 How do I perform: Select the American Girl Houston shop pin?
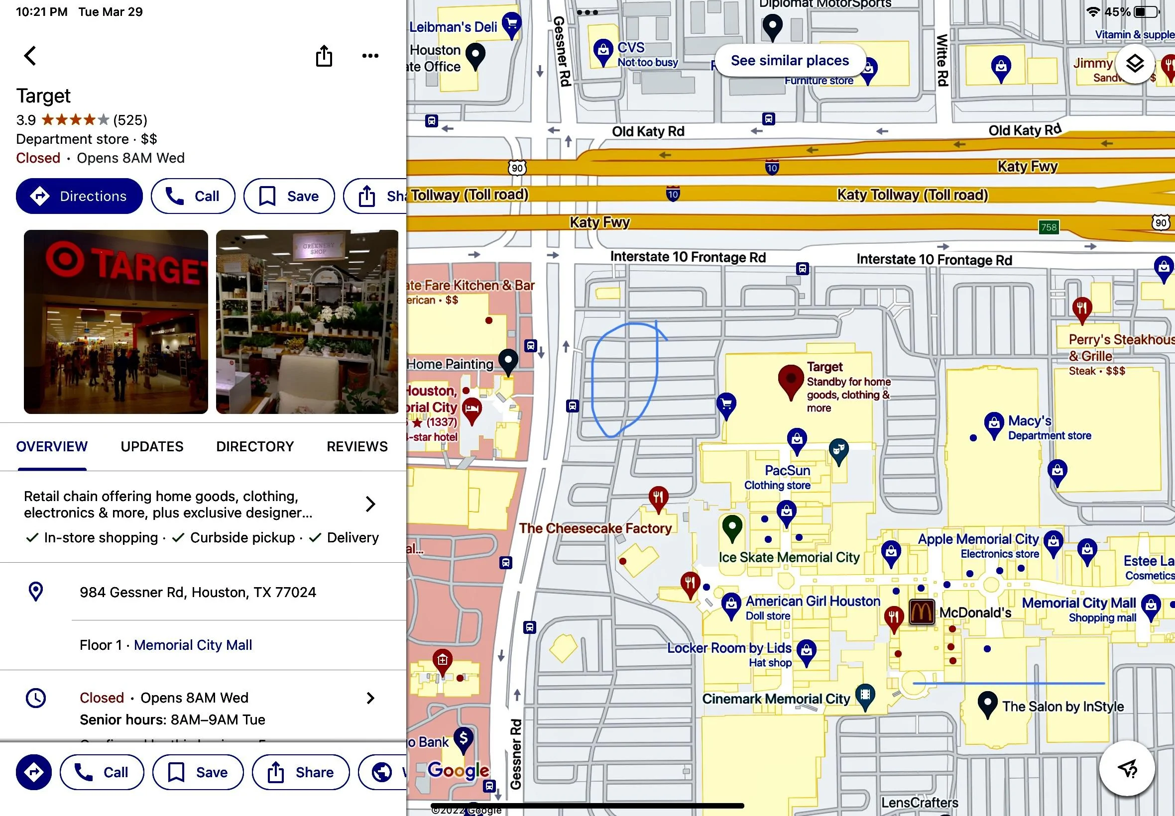[x=731, y=607]
